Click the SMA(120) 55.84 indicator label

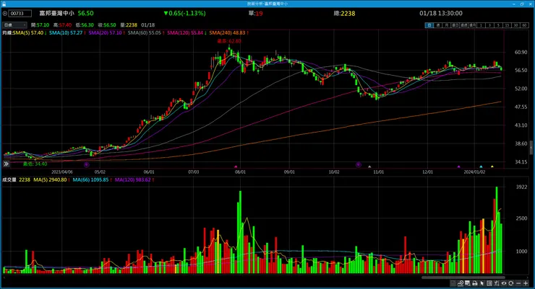(x=185, y=32)
